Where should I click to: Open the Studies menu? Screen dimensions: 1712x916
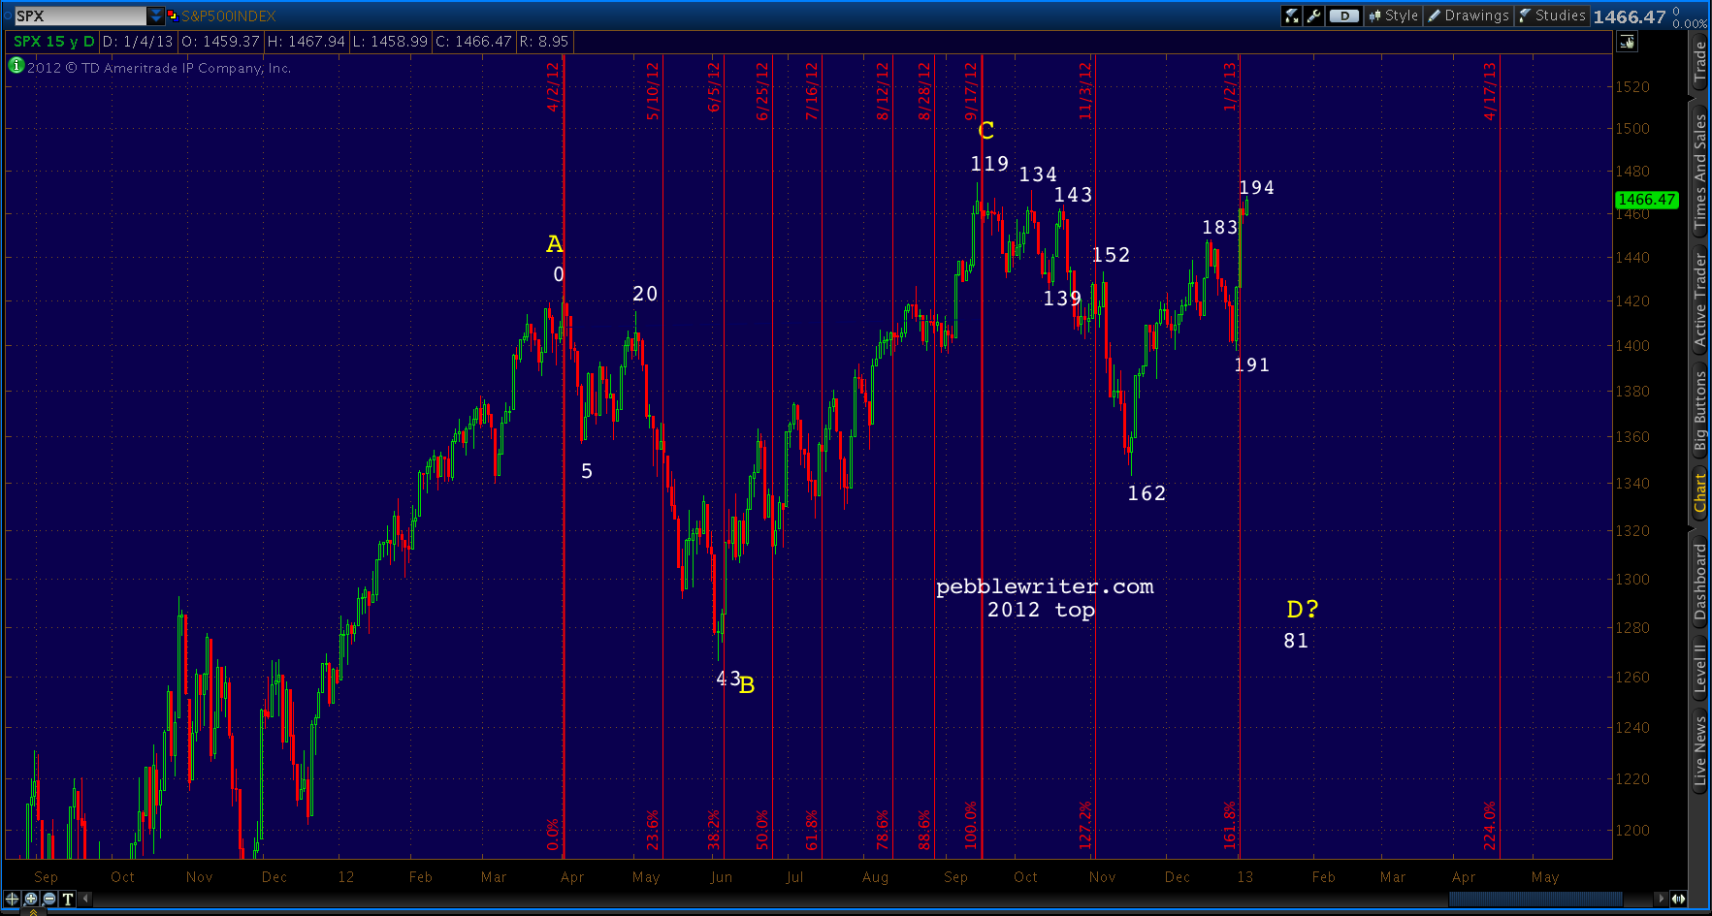[1552, 16]
